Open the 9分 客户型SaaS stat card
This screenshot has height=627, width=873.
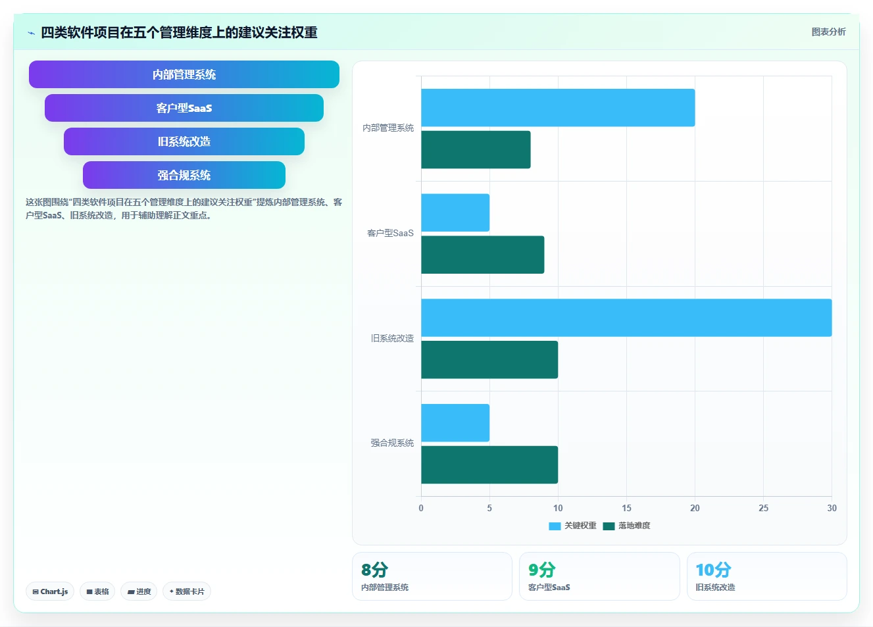coord(599,576)
